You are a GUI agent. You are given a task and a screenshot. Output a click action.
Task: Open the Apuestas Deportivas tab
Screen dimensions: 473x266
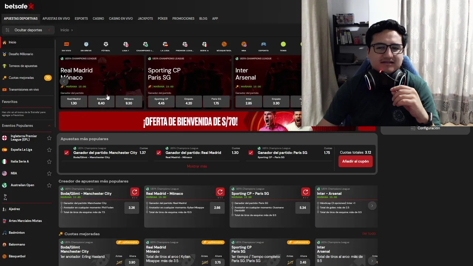pyautogui.click(x=21, y=18)
